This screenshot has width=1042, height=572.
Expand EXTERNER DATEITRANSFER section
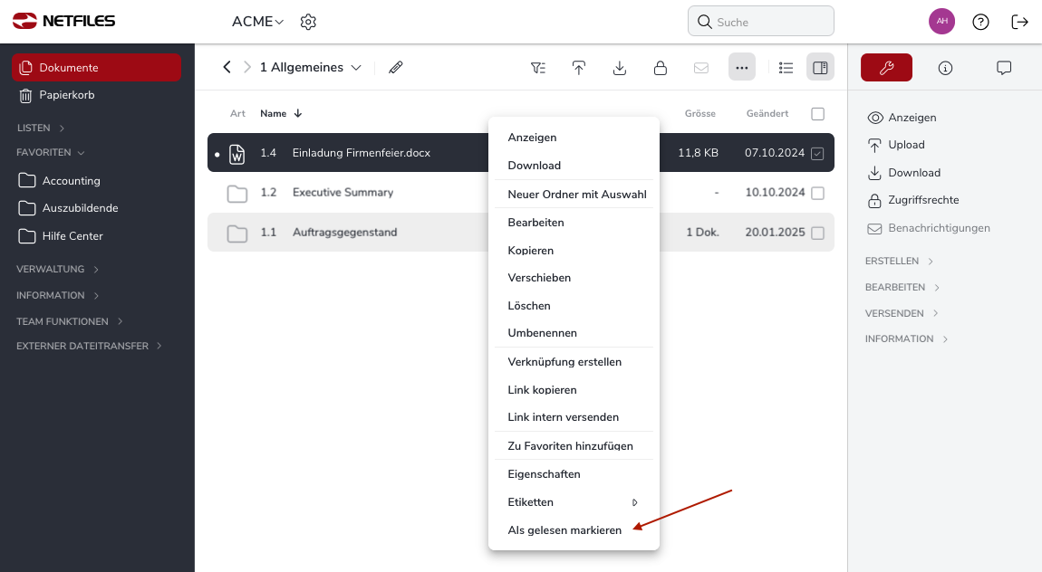pyautogui.click(x=89, y=346)
